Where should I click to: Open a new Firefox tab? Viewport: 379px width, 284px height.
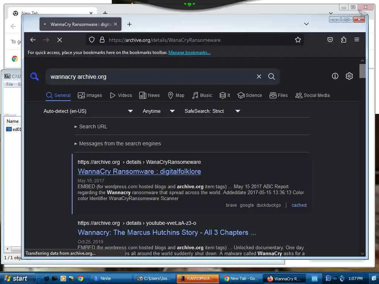tap(129, 24)
